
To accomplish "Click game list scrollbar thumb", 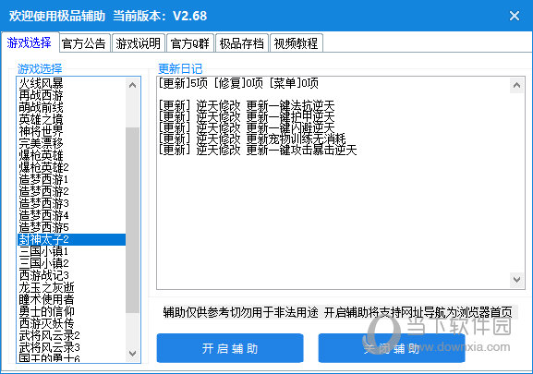I will tap(133, 220).
